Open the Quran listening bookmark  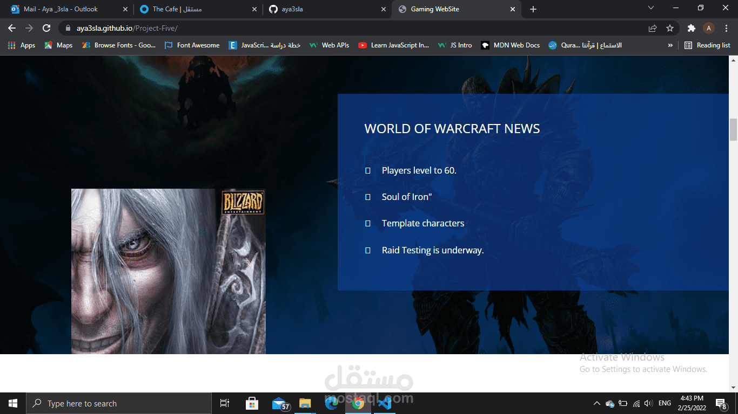point(585,45)
